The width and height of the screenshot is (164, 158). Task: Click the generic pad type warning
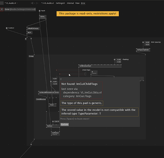coord(82,103)
